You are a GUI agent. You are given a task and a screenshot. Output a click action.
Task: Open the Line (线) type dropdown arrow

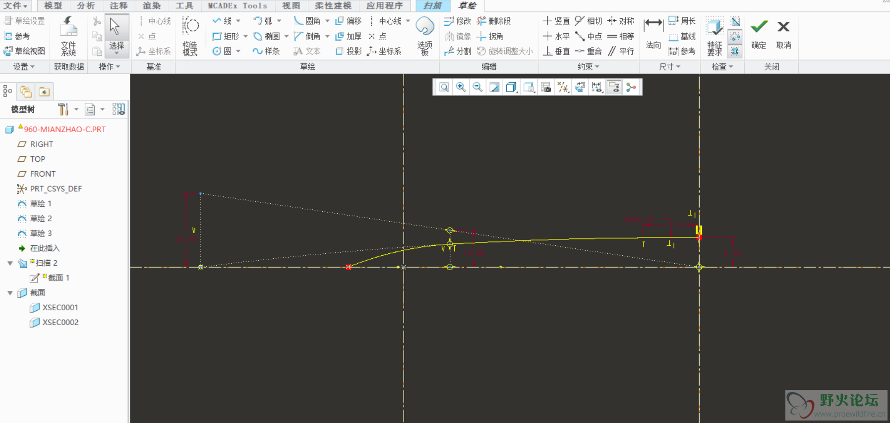tap(238, 21)
